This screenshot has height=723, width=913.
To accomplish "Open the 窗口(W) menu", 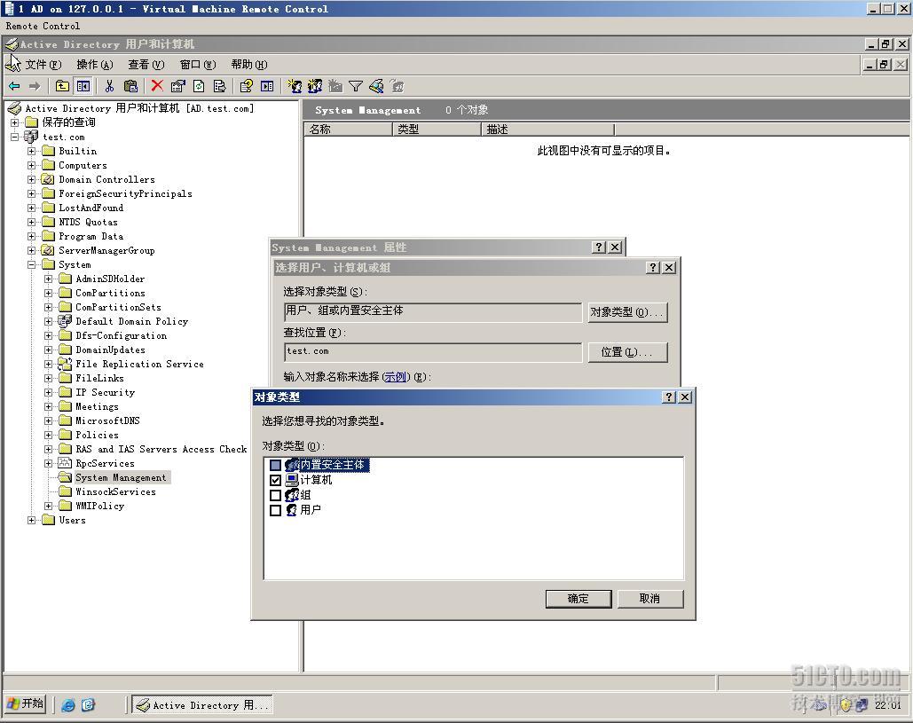I will [x=198, y=65].
